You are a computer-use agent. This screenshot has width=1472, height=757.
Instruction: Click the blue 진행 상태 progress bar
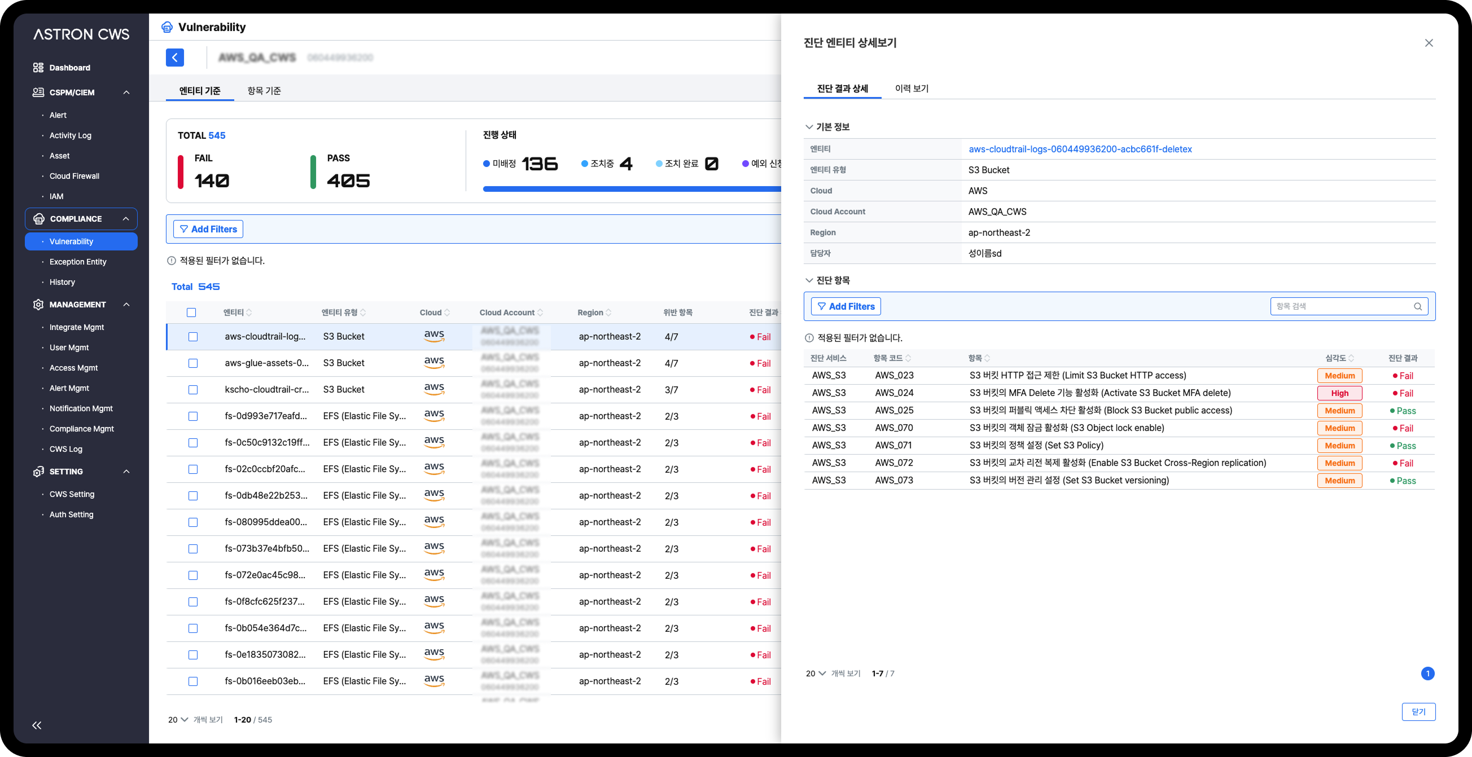point(632,189)
